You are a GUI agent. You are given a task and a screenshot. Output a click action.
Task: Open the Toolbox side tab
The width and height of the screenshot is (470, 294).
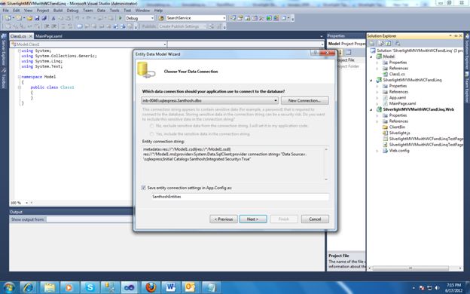pyautogui.click(x=3, y=78)
